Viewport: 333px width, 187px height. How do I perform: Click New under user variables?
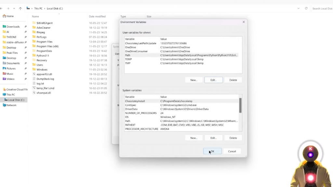pos(194,80)
